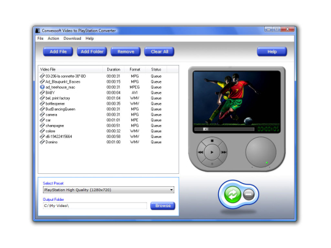Image resolution: width=331 pixels, height=248 pixels.
Task: Expand the Select Preset dropdown
Action: (x=108, y=190)
